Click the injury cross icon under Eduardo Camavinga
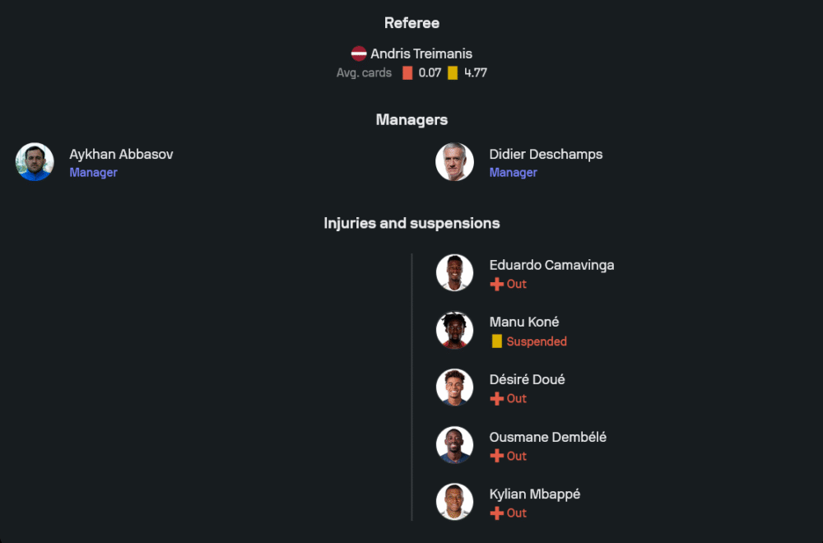 [496, 285]
